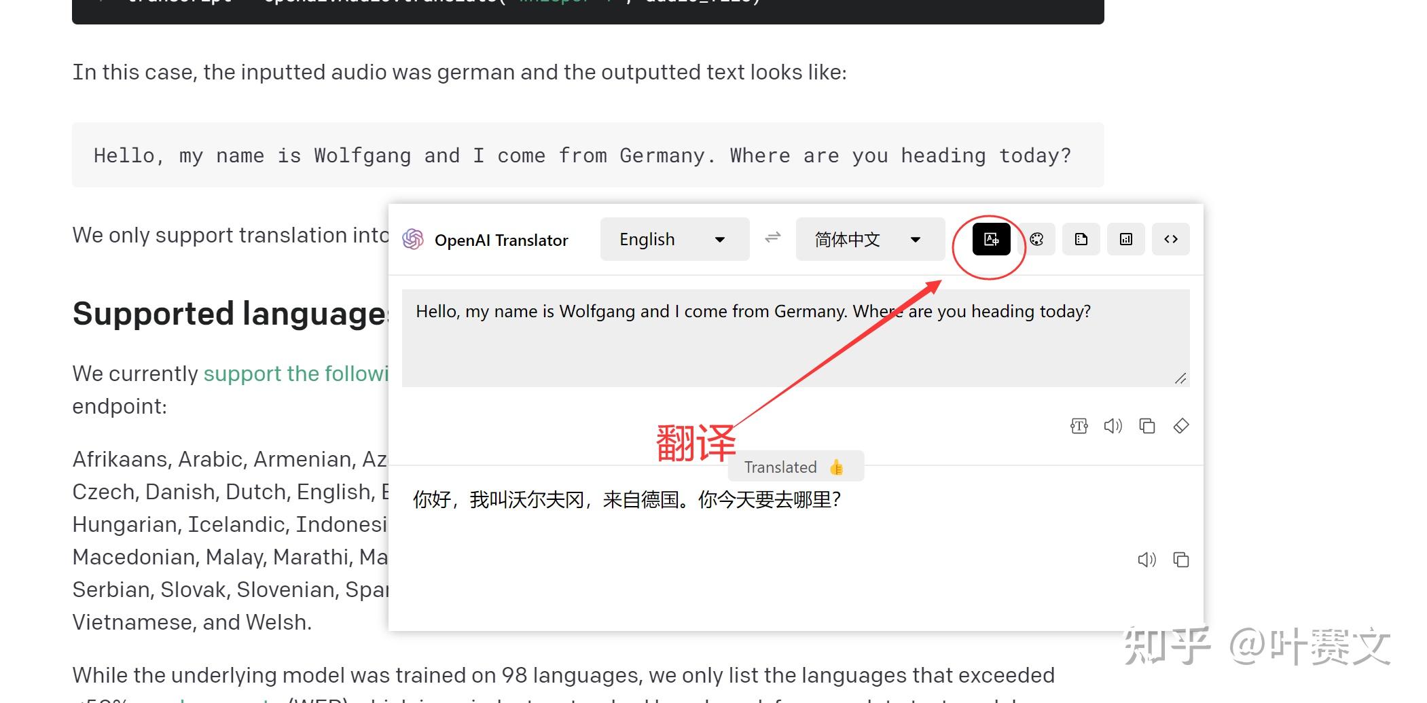Click the diamond erase icon under input
Screen dimensions: 1427x703
[1181, 426]
